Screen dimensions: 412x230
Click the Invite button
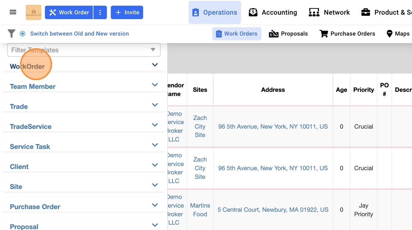[x=127, y=12]
